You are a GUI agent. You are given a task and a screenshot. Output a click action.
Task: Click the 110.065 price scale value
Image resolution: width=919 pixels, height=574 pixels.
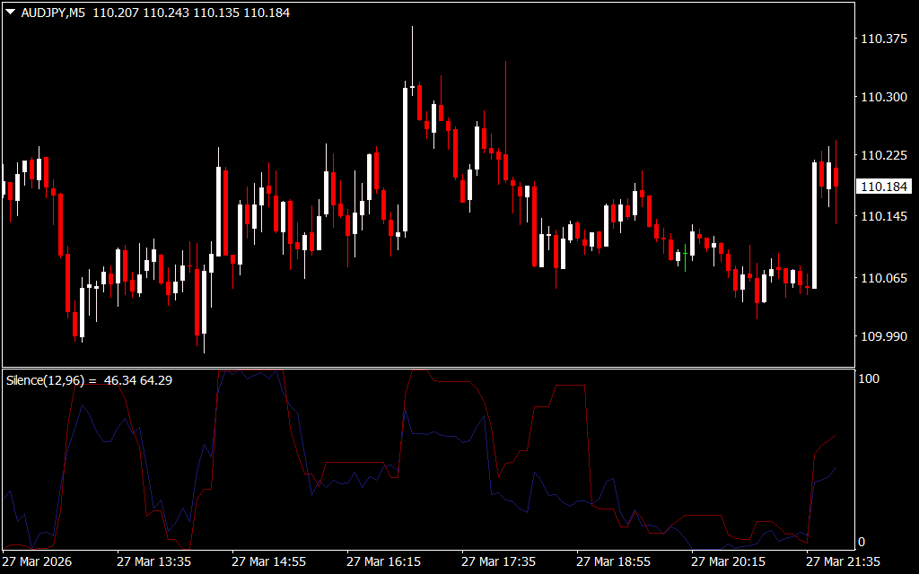(882, 278)
